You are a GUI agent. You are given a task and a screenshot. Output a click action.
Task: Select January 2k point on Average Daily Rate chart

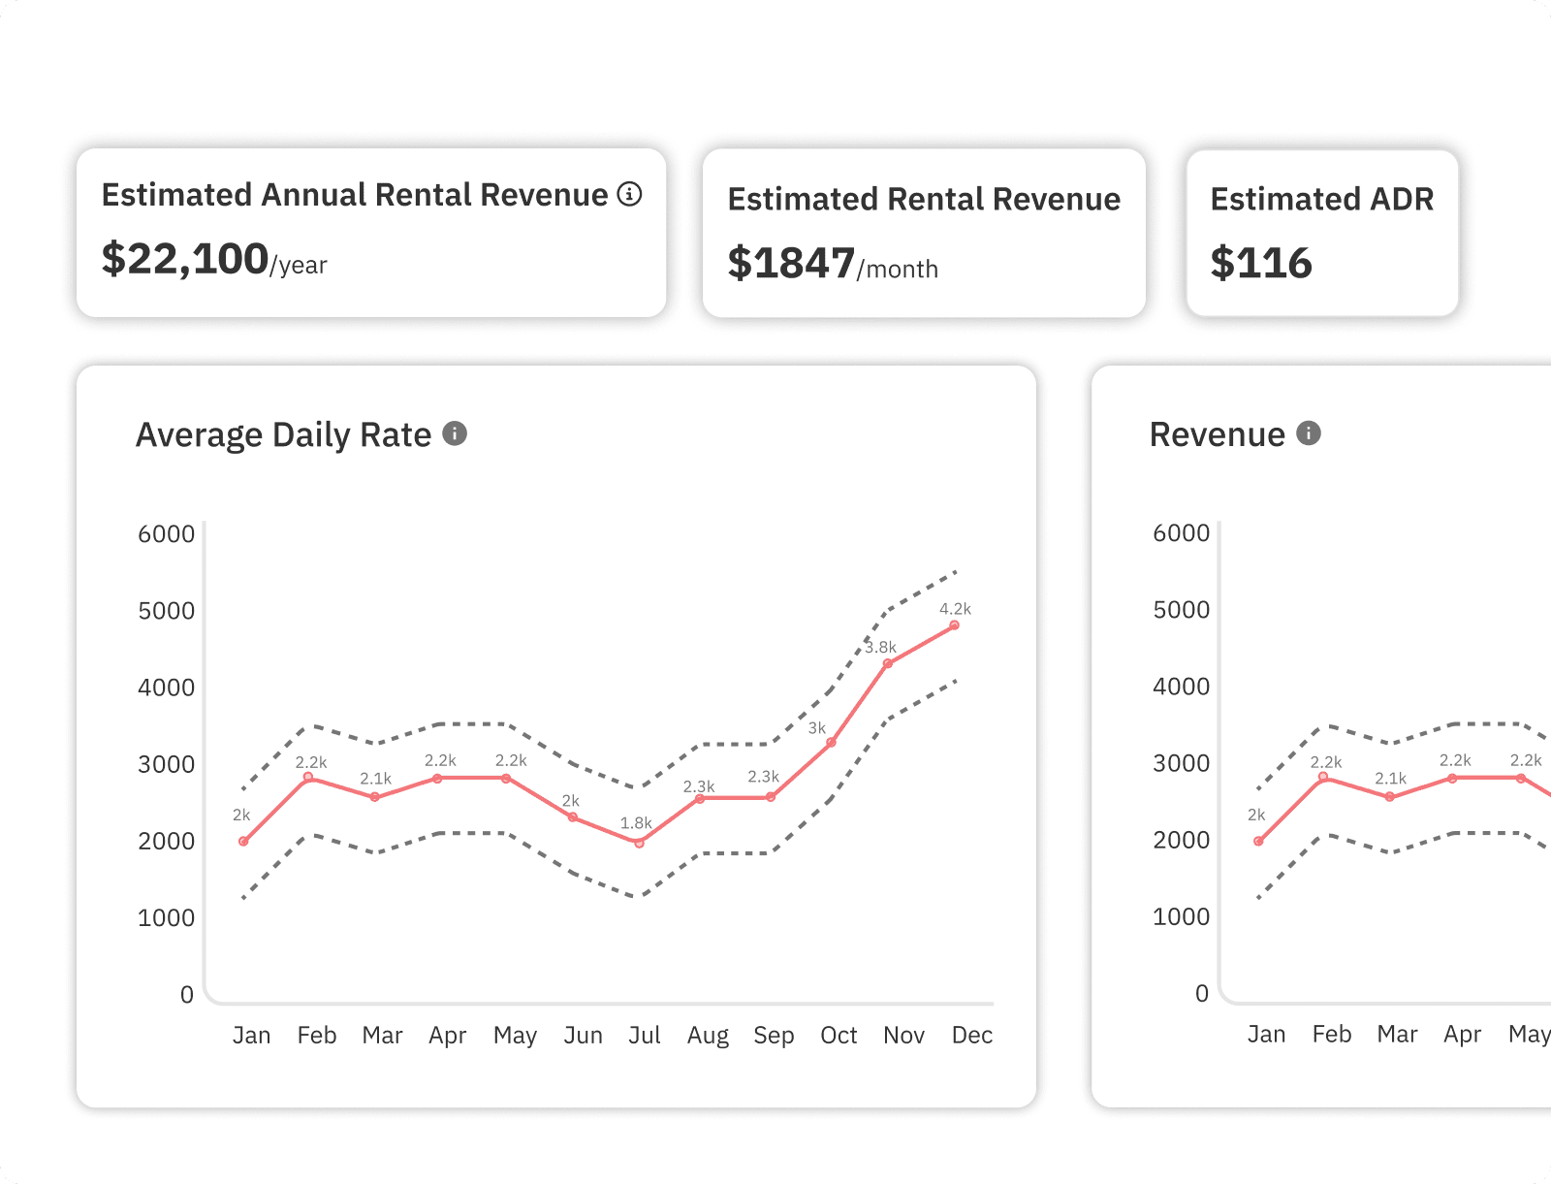pyautogui.click(x=243, y=842)
